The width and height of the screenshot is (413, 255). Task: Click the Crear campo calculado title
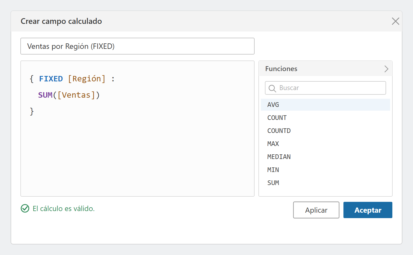[x=61, y=21]
